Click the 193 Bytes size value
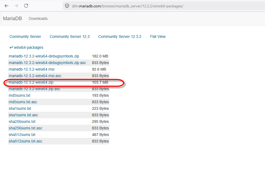Image resolution: width=265 pixels, height=179 pixels. click(x=100, y=95)
